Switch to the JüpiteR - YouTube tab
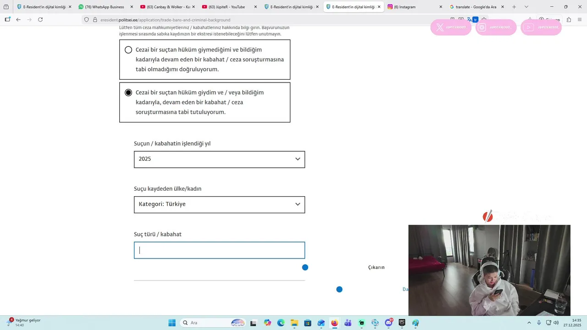Viewport: 587px width, 330px height. pyautogui.click(x=229, y=7)
